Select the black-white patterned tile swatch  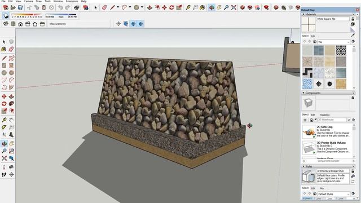click(341, 50)
